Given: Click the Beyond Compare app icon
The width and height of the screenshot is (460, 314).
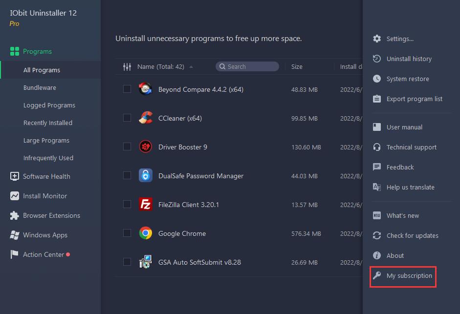Looking at the screenshot, I should 146,89.
